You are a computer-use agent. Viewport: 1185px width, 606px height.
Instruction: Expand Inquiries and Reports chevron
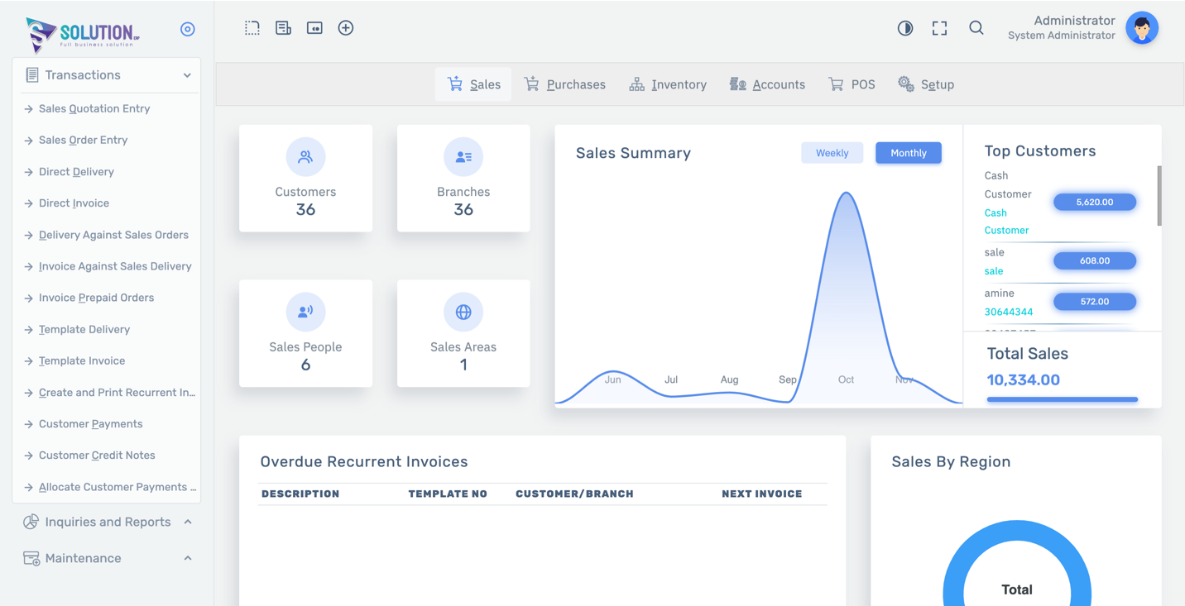point(188,522)
